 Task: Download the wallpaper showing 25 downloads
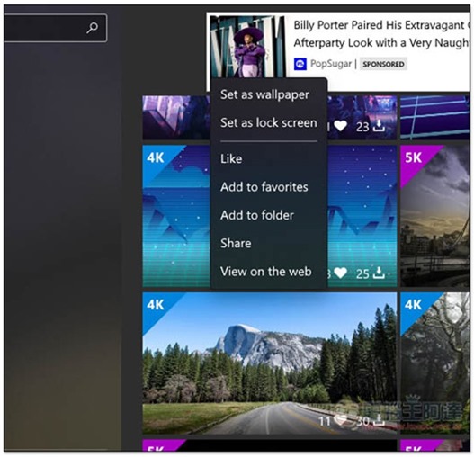(x=379, y=273)
